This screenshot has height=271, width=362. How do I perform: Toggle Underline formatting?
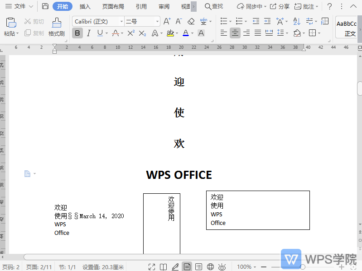click(x=100, y=33)
